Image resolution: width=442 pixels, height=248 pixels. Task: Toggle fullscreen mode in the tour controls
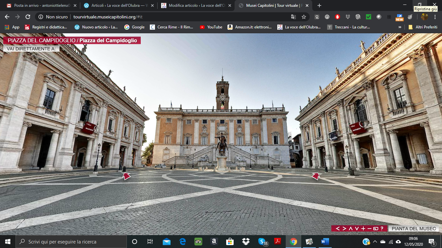click(x=376, y=229)
